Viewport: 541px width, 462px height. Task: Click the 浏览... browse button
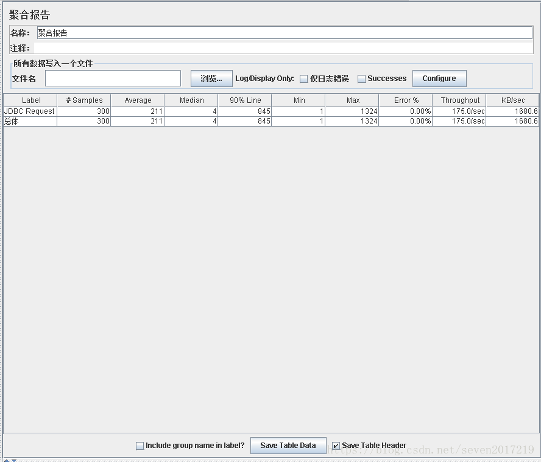[x=211, y=79]
